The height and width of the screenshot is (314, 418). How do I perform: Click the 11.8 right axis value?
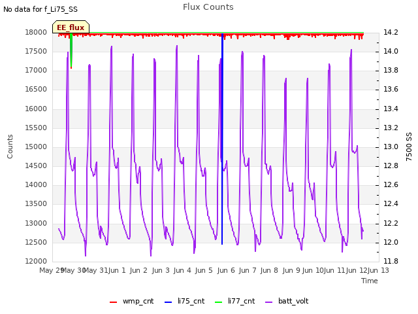click(391, 261)
